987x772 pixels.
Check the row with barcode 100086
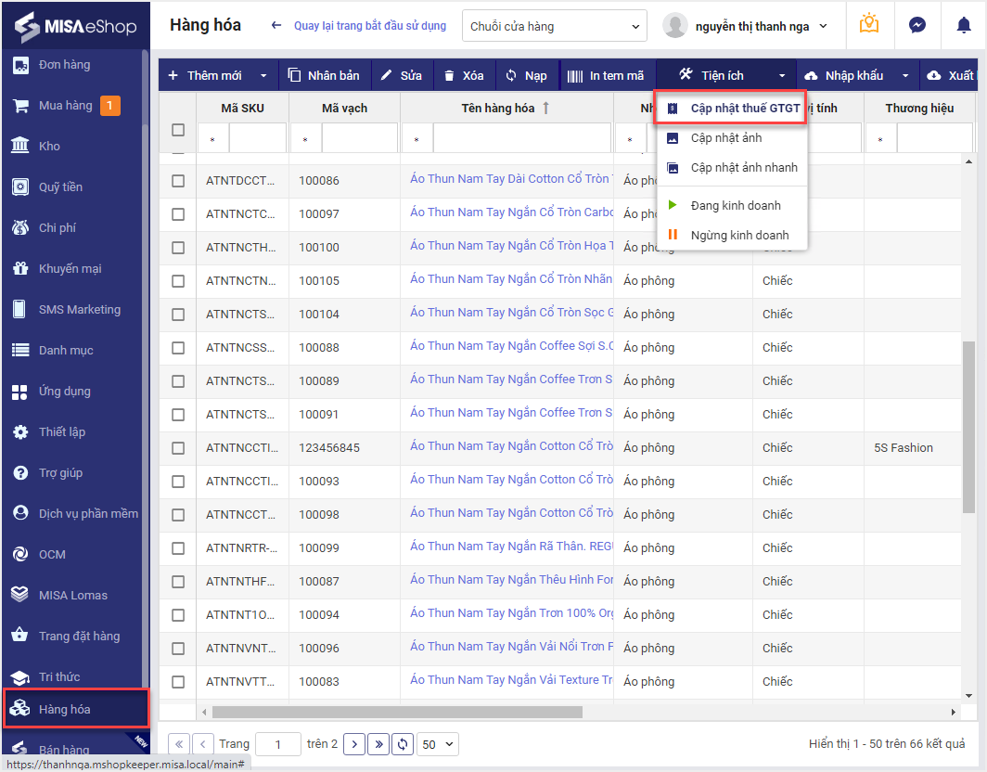[178, 181]
